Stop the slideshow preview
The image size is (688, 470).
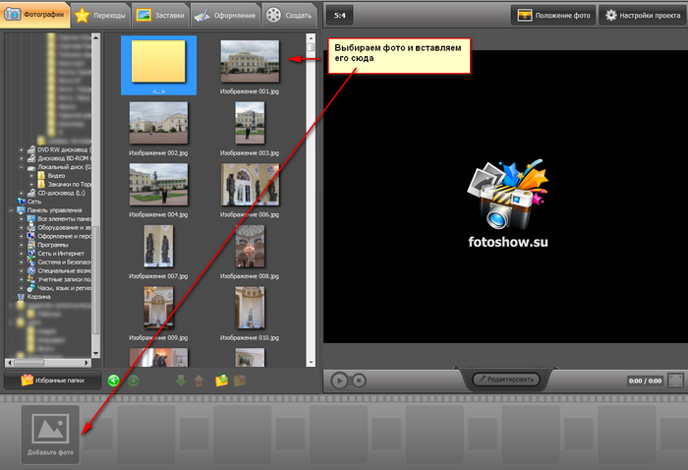click(x=359, y=381)
